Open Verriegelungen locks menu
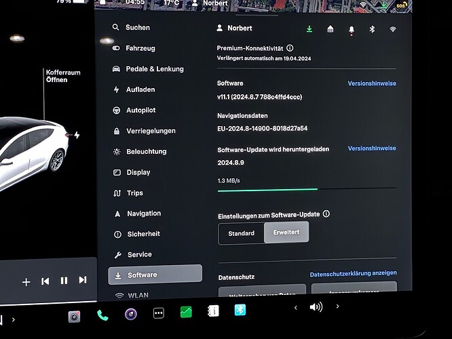 pos(144,131)
